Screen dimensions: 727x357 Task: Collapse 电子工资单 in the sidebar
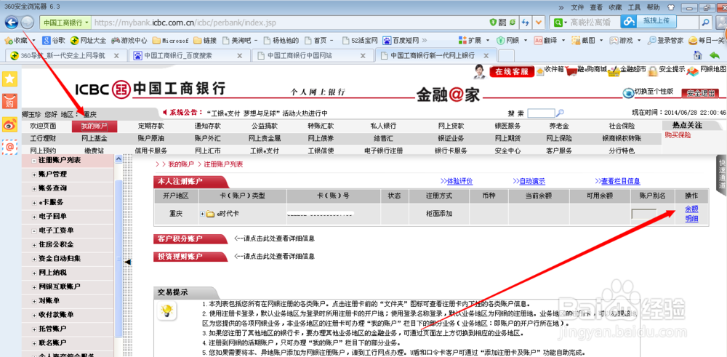(x=34, y=230)
